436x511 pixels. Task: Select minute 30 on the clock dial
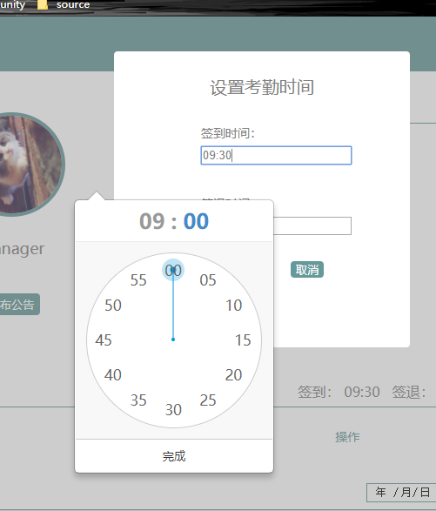click(173, 410)
